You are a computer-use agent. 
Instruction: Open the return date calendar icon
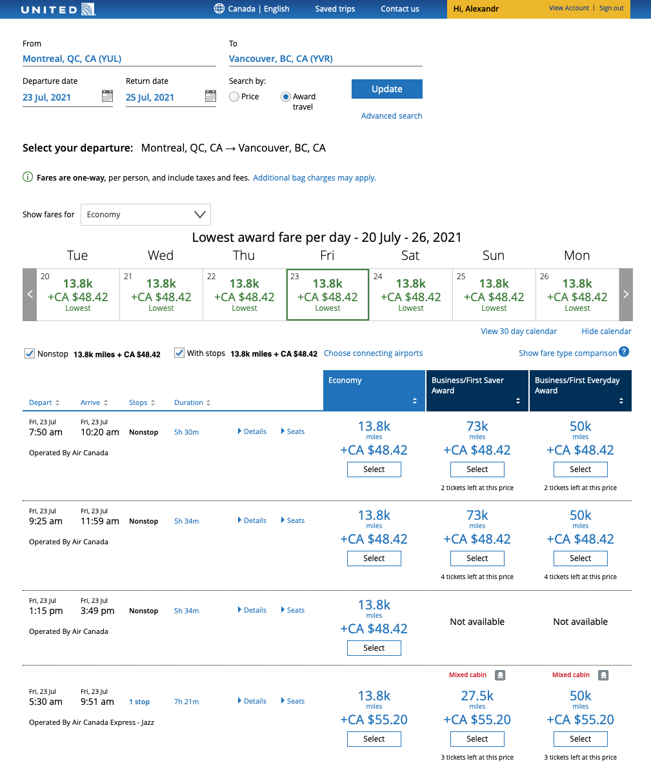point(210,96)
